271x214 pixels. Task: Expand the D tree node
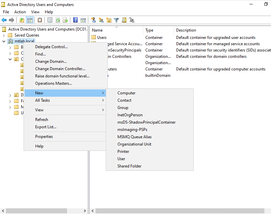tap(10, 95)
